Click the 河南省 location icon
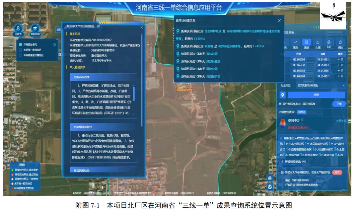354x211 pixels. [x=18, y=28]
